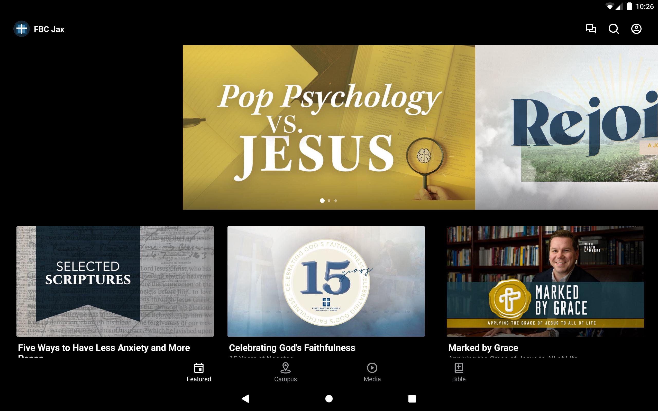The width and height of the screenshot is (658, 411).
Task: Tap the recent apps square button
Action: point(412,398)
